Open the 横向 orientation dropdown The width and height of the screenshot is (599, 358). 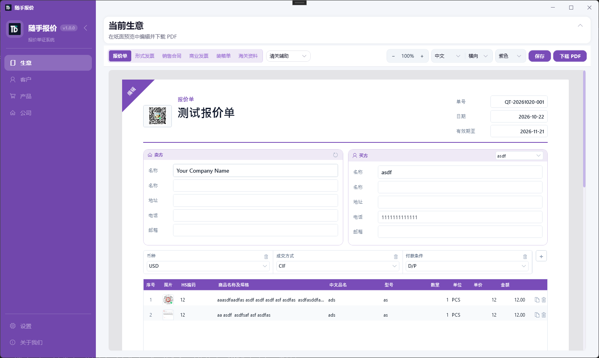click(478, 56)
